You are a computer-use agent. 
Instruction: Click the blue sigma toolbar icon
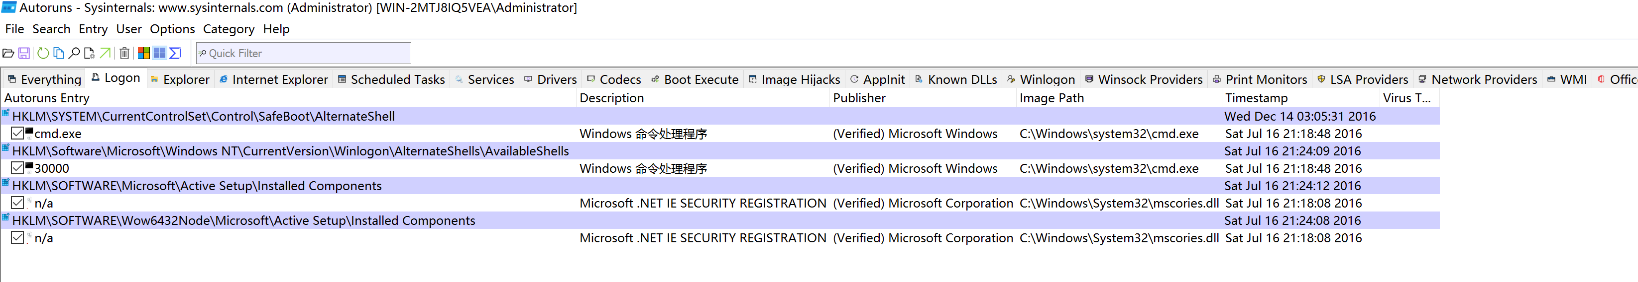click(175, 53)
